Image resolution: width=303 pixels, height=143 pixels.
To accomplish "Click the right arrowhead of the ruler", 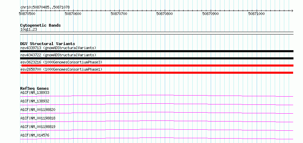I will point(292,11).
